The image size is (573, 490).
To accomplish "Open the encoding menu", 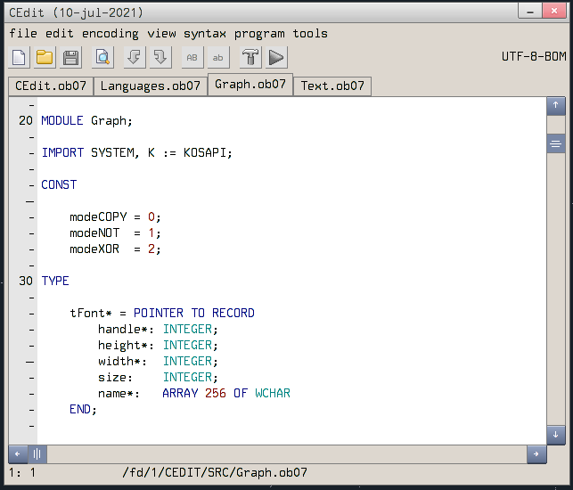I will [110, 34].
